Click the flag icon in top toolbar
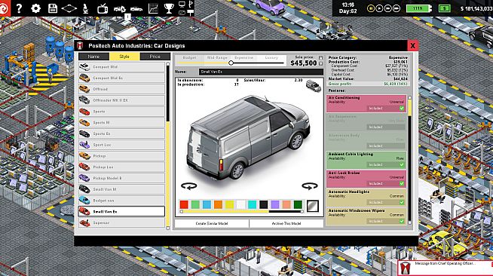Screen dimensions: 493x276 [191, 4]
